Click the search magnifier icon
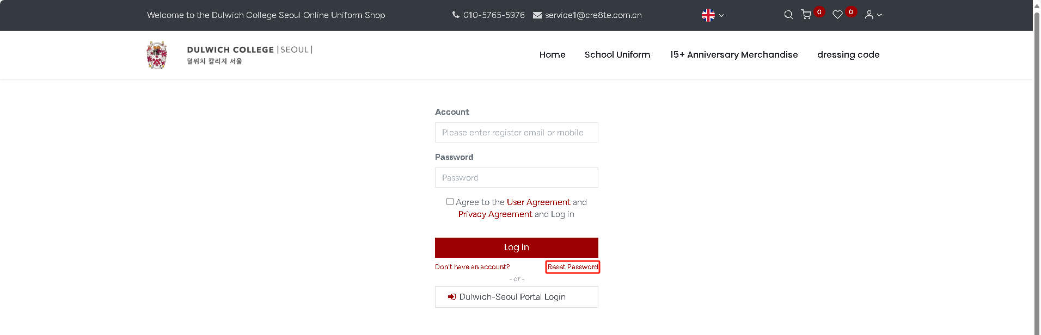Image resolution: width=1041 pixels, height=335 pixels. click(x=788, y=15)
